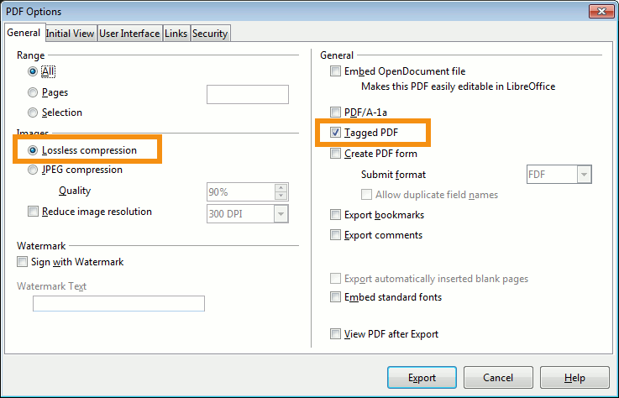Open the Security tab
The height and width of the screenshot is (398, 619).
pos(209,34)
